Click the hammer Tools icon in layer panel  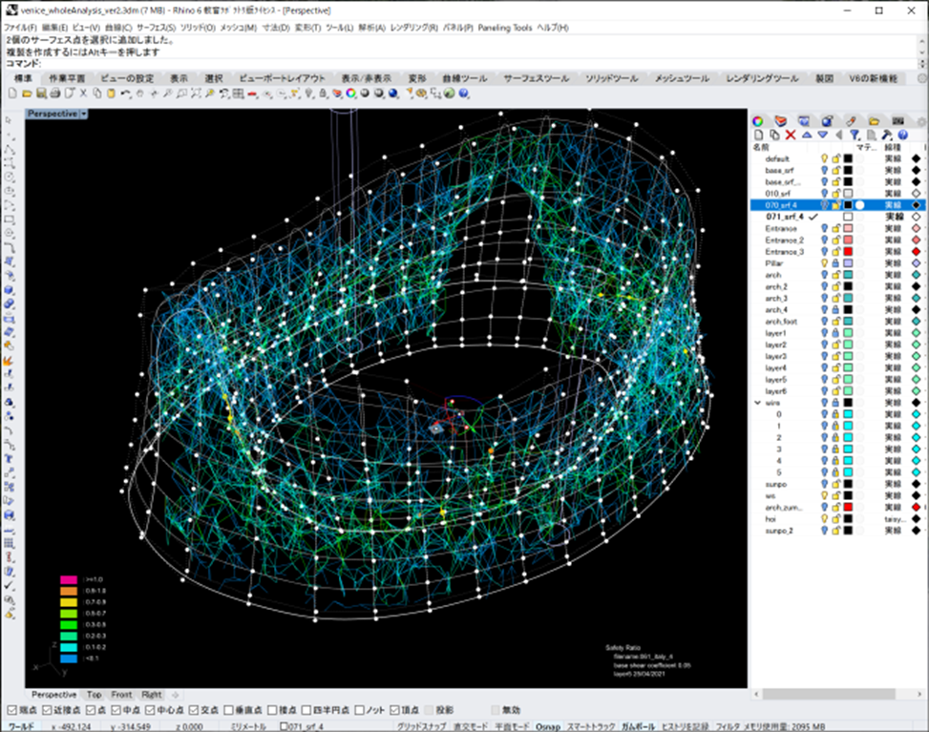point(886,135)
